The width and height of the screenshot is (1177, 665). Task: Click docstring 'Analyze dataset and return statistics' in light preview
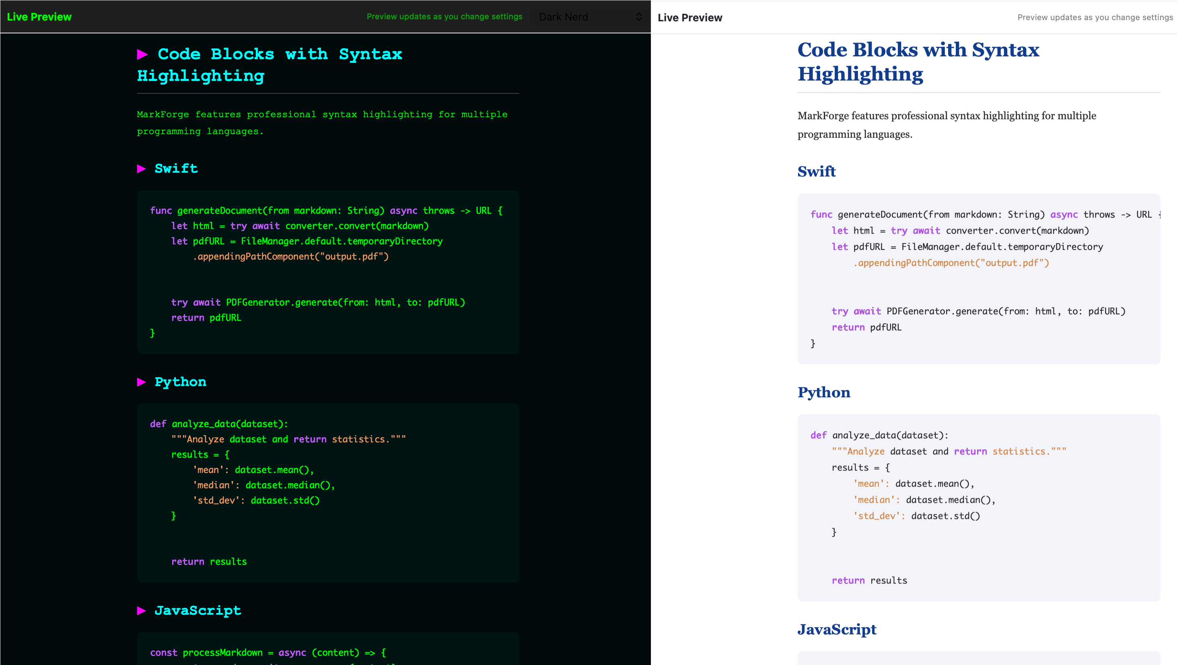949,451
